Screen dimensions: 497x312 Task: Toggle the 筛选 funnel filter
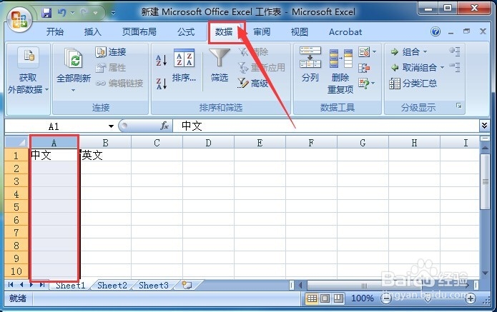coord(220,65)
